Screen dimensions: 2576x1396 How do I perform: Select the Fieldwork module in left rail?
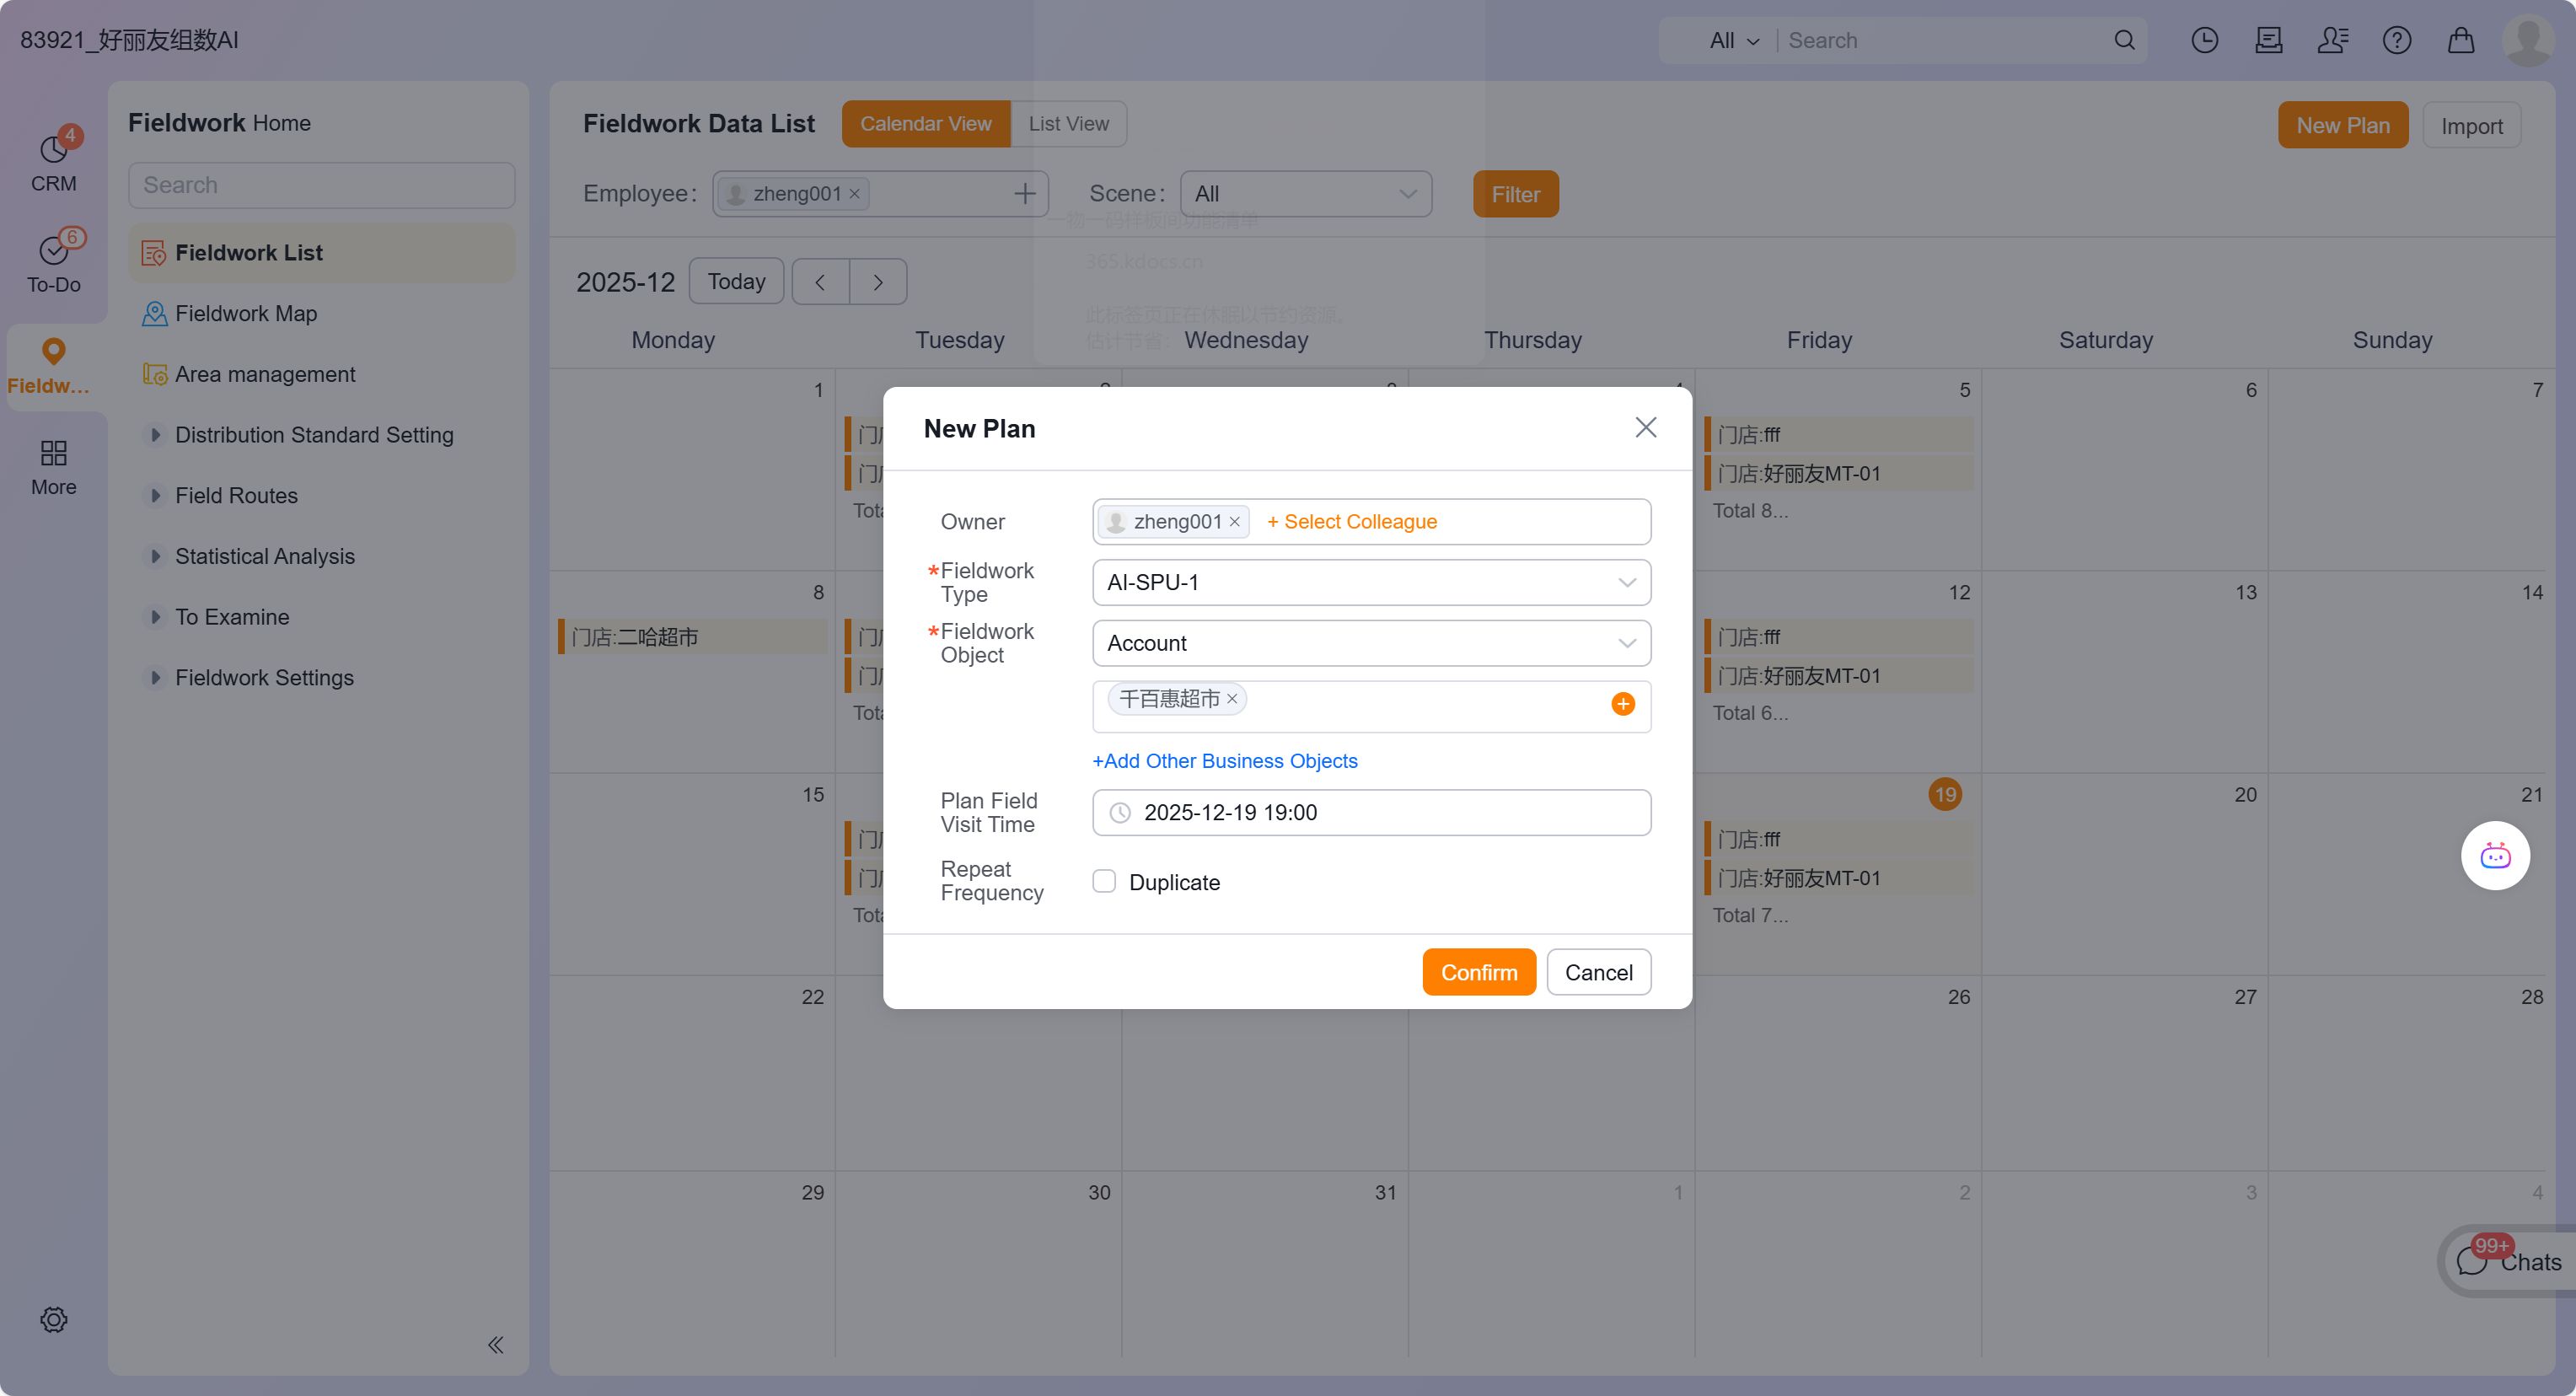pos(53,366)
